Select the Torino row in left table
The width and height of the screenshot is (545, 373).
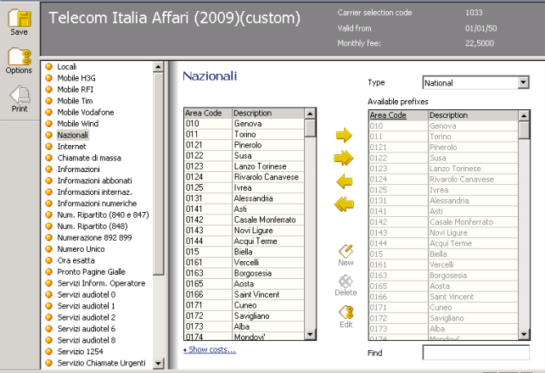point(247,134)
